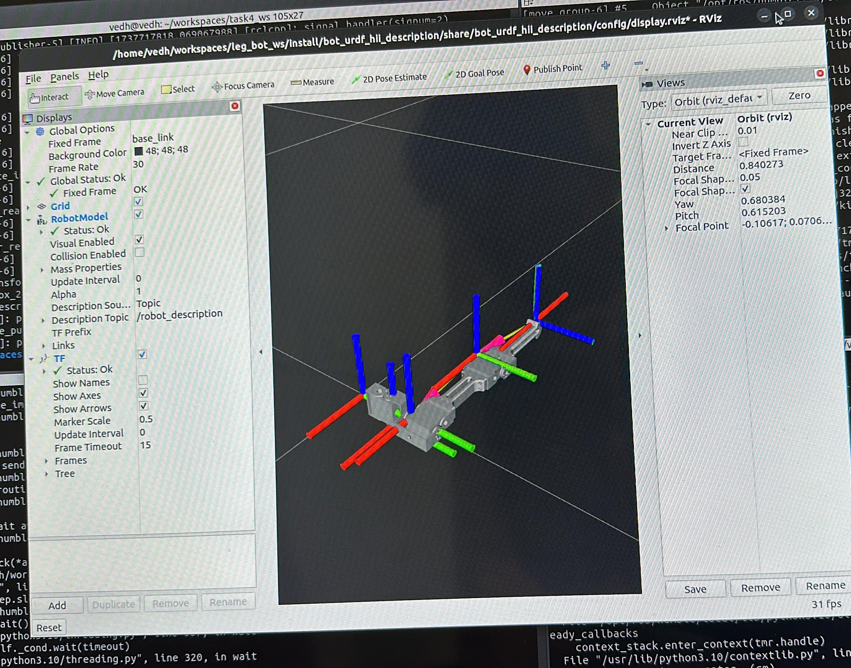Screen dimensions: 851x668
Task: Collapse the right Views panel arrow handle
Action: click(640, 335)
